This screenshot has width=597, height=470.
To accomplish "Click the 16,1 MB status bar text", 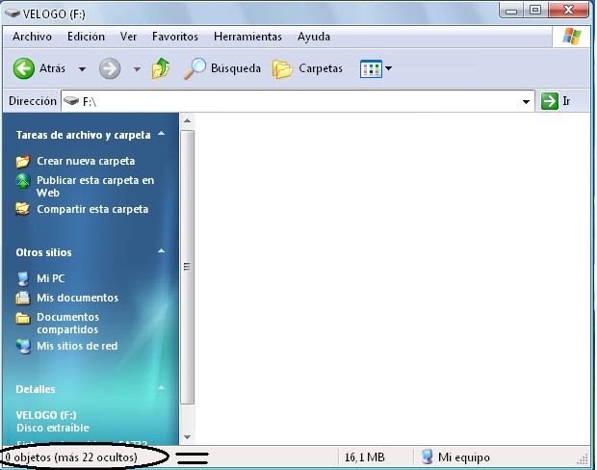I will click(x=364, y=457).
